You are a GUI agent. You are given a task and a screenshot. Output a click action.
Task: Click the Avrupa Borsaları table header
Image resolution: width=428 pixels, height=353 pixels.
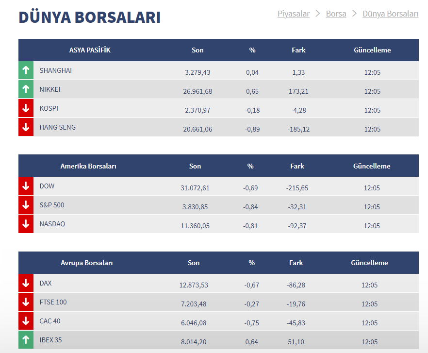[x=87, y=263]
